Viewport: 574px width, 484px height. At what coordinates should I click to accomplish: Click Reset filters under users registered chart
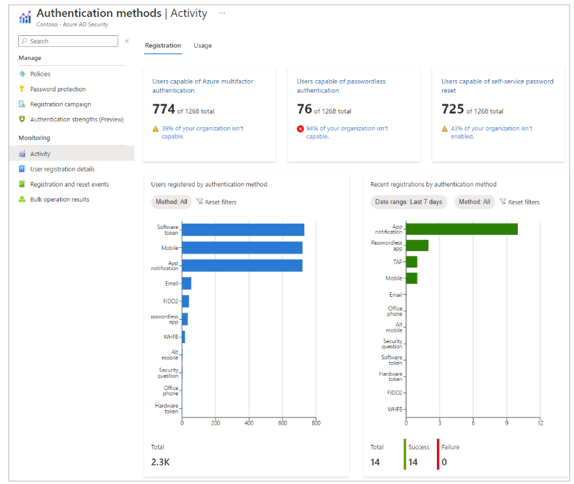[x=217, y=202]
